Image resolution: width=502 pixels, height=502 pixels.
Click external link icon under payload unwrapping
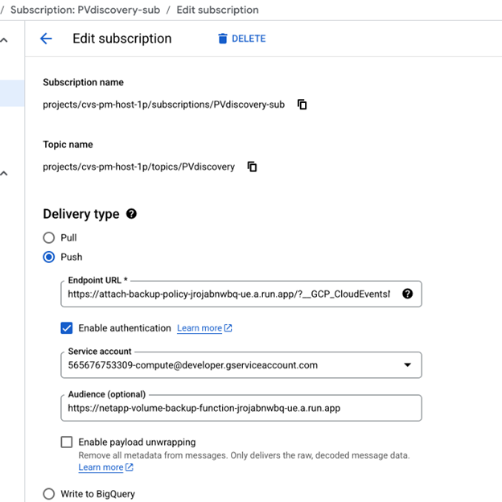130,467
